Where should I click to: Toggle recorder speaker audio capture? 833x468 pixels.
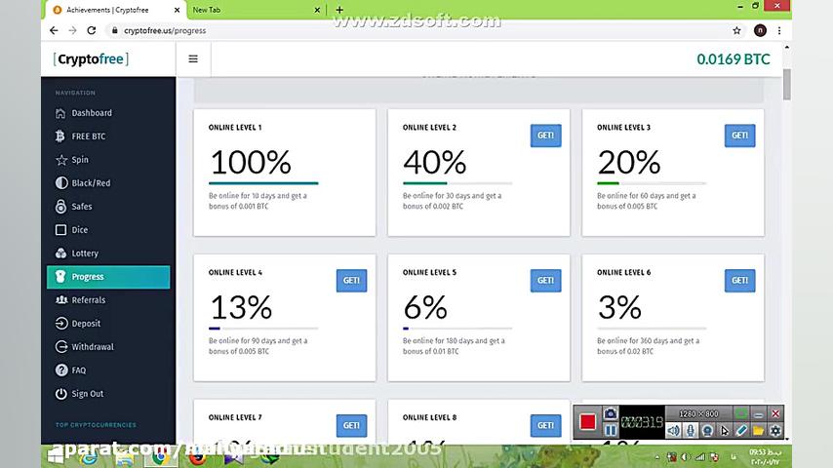pos(673,431)
